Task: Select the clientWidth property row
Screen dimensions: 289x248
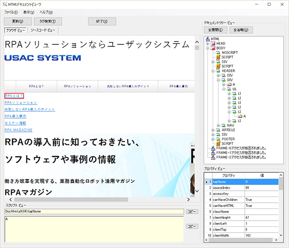Action: click(241, 235)
